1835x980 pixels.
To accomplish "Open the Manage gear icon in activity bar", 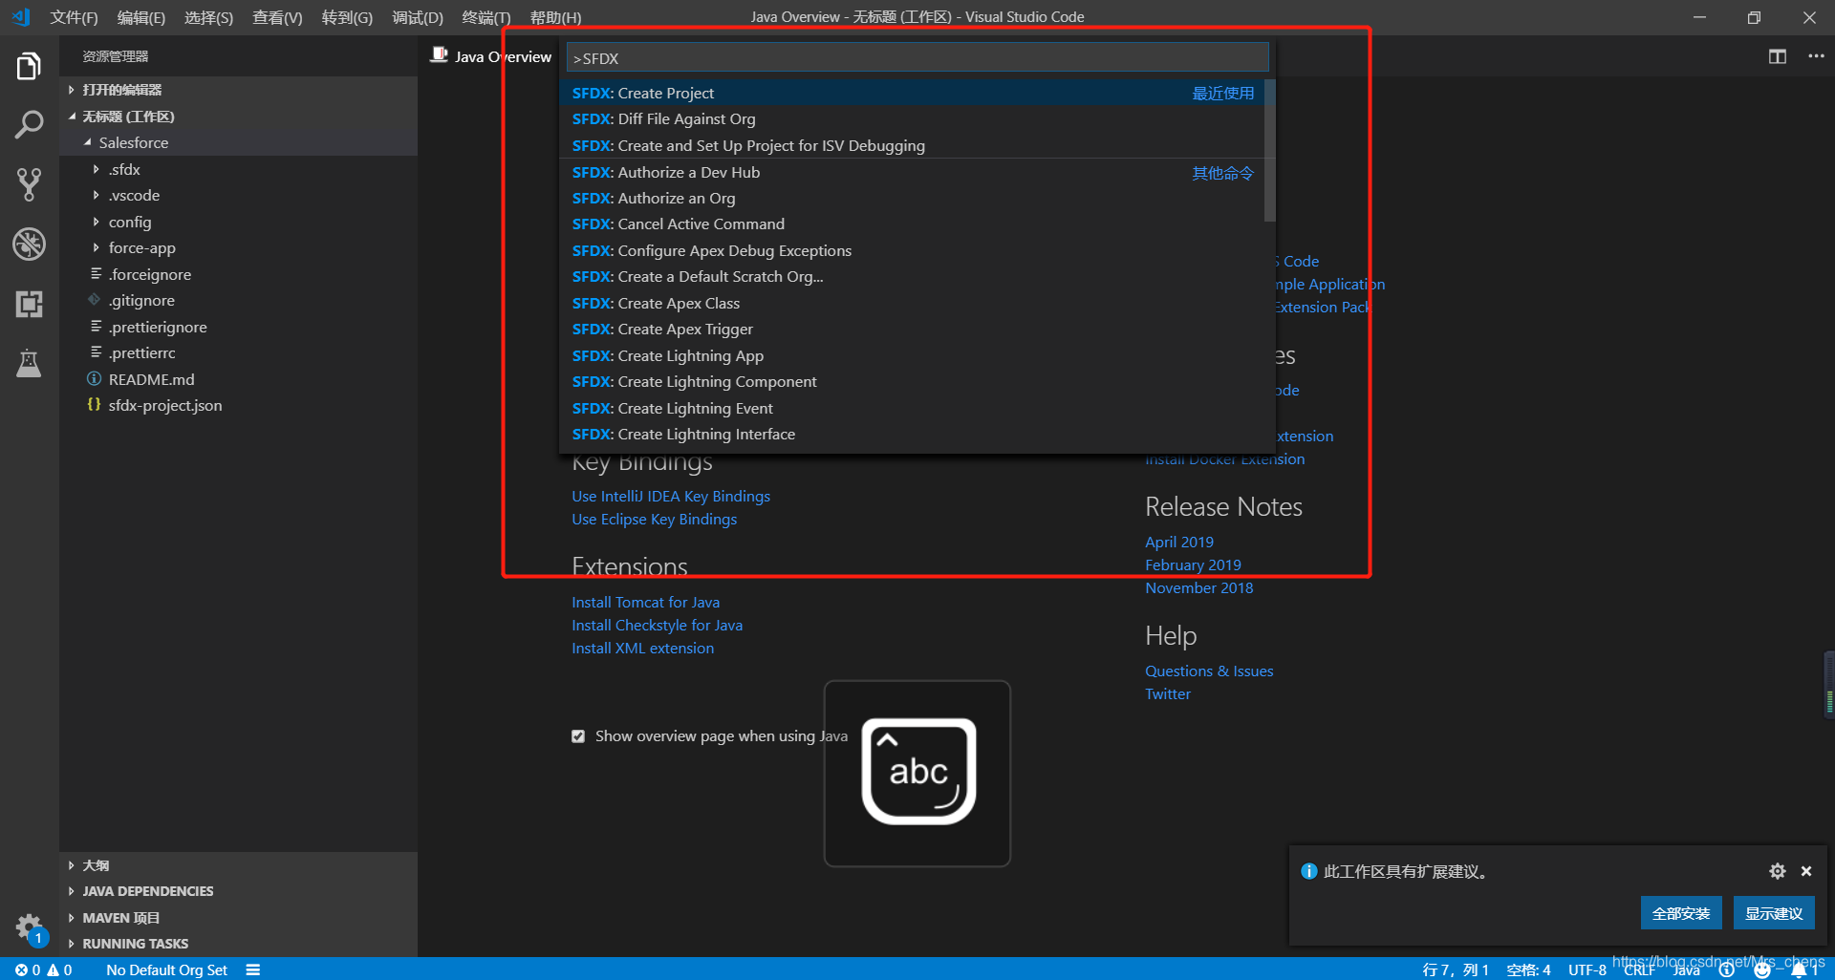I will (29, 927).
